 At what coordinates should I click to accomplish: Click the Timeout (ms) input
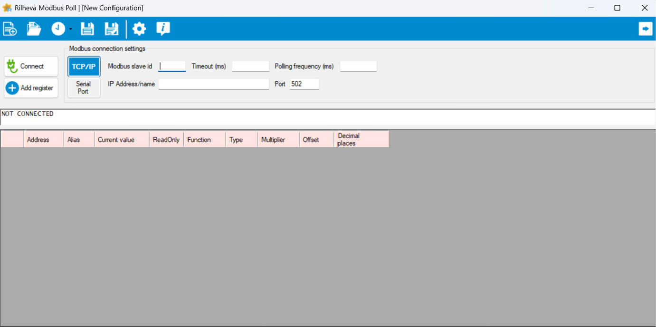[x=250, y=67]
